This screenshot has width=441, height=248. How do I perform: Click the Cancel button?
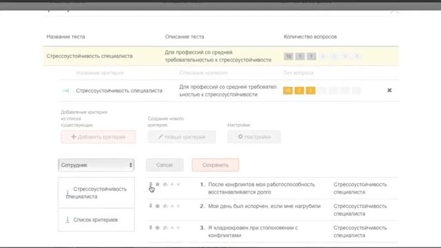[165, 165]
